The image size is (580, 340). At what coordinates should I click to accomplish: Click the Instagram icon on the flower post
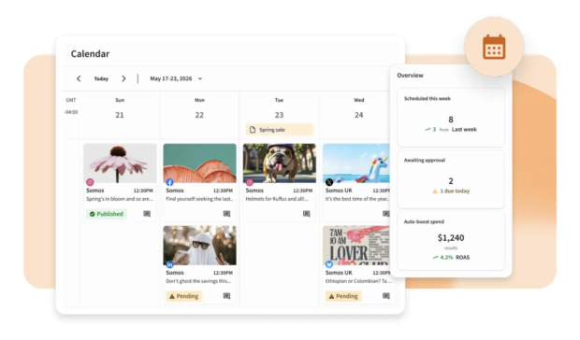90,182
